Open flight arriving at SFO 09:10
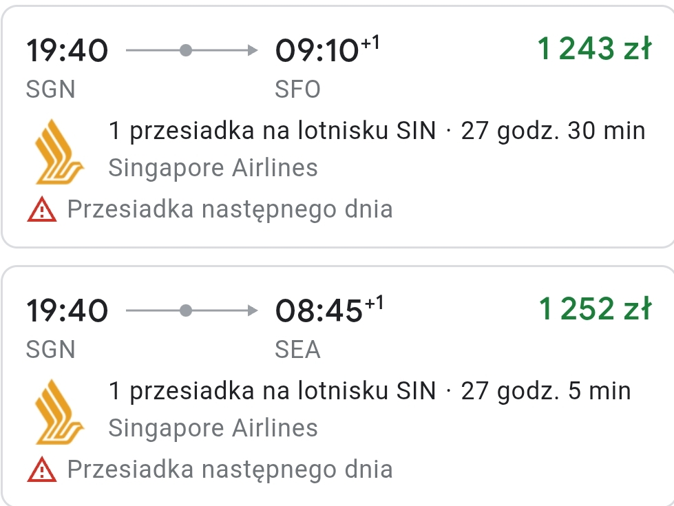This screenshot has width=674, height=506. tap(338, 127)
